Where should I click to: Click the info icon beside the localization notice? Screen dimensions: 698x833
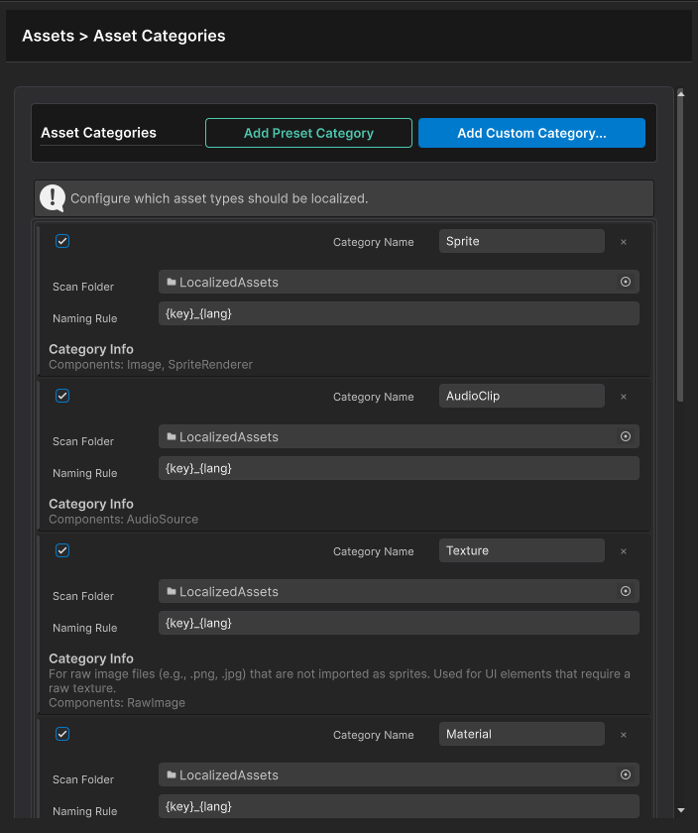pyautogui.click(x=52, y=197)
